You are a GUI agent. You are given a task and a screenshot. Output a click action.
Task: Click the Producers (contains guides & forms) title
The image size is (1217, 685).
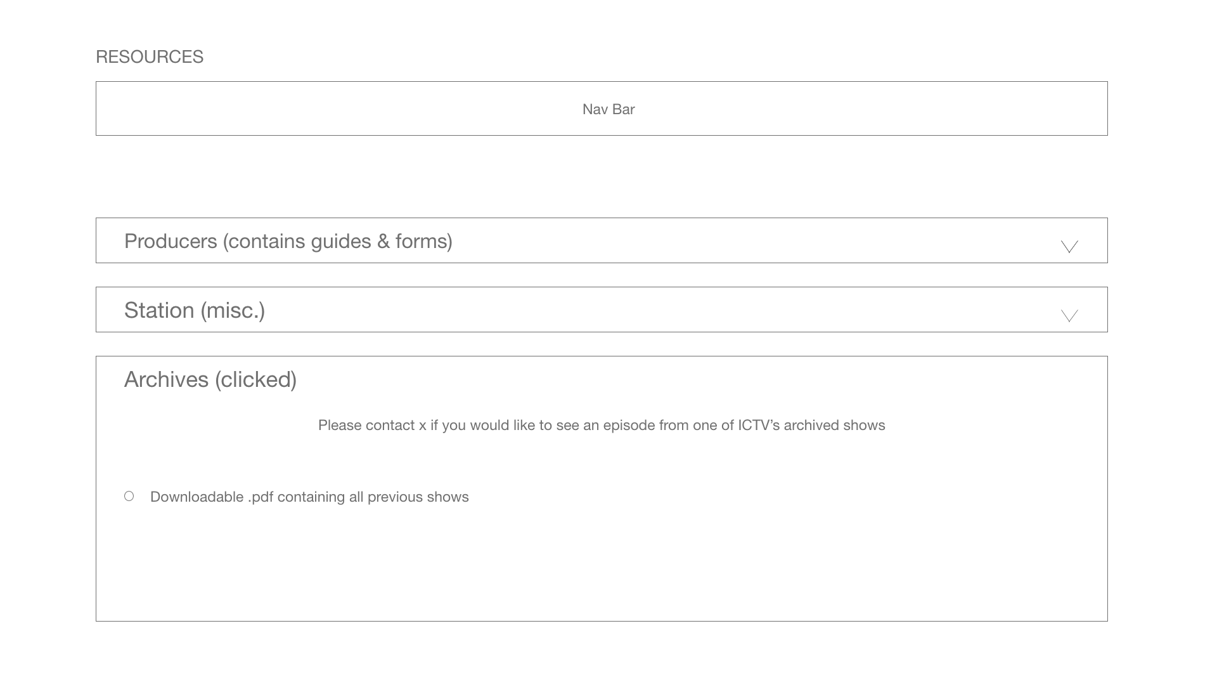coord(288,241)
